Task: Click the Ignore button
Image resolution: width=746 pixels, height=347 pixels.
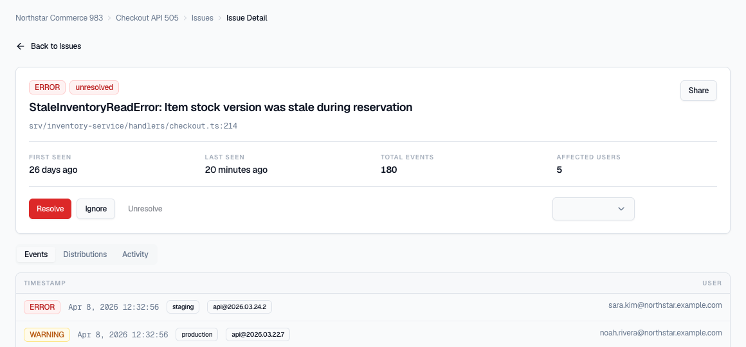Action: point(96,209)
